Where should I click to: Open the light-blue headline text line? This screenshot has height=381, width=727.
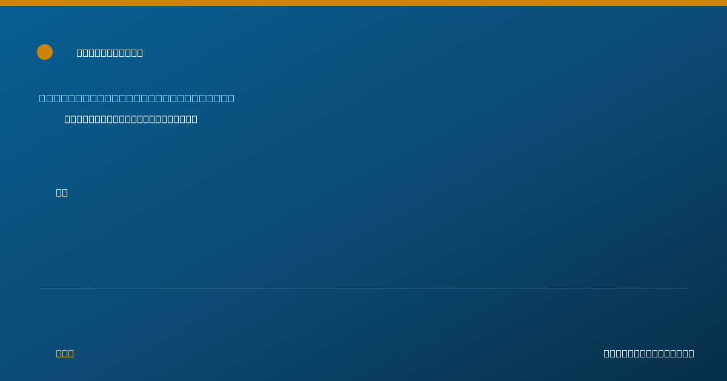137,98
